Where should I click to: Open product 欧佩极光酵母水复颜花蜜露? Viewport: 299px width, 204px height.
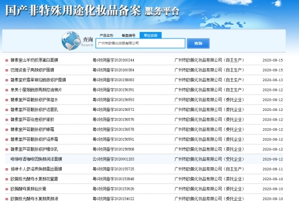coord(34,179)
